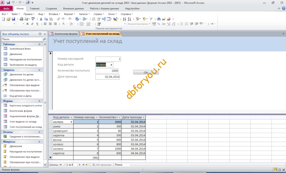Click the OK button on the form

pyautogui.click(x=146, y=73)
